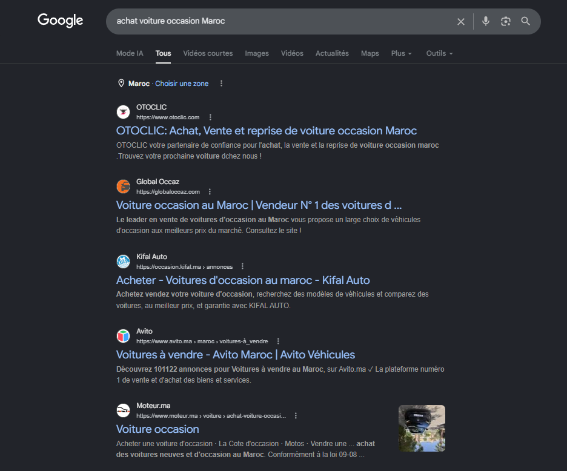Expand the Plus dropdown menu
The width and height of the screenshot is (567, 471).
[x=401, y=53]
